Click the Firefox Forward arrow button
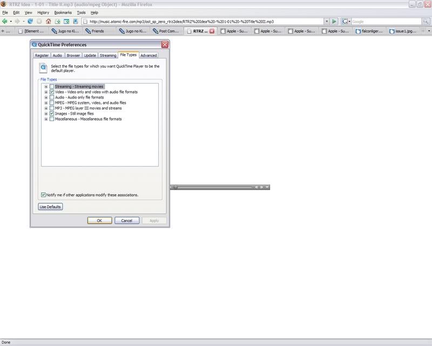 pos(17,21)
